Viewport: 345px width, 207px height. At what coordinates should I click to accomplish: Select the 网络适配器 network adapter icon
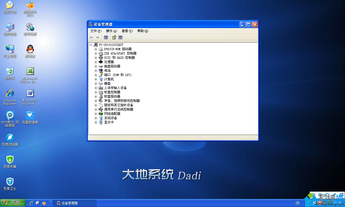[101, 114]
